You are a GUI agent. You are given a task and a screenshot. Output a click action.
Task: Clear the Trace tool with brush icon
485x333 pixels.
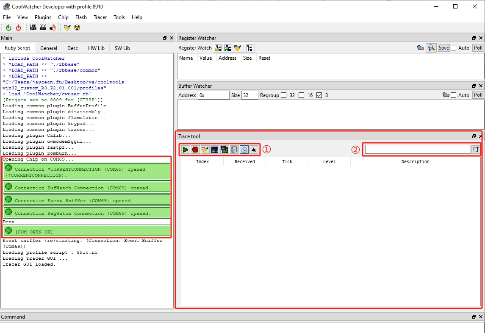coord(205,150)
